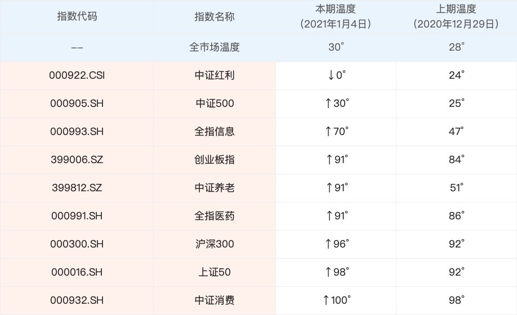The image size is (517, 315).
Task: Click the 全指信息 previous temperature 47°
Action: coord(456,132)
